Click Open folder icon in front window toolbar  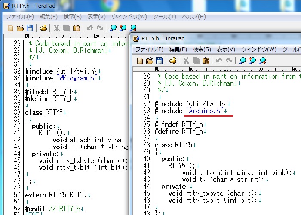point(149,60)
